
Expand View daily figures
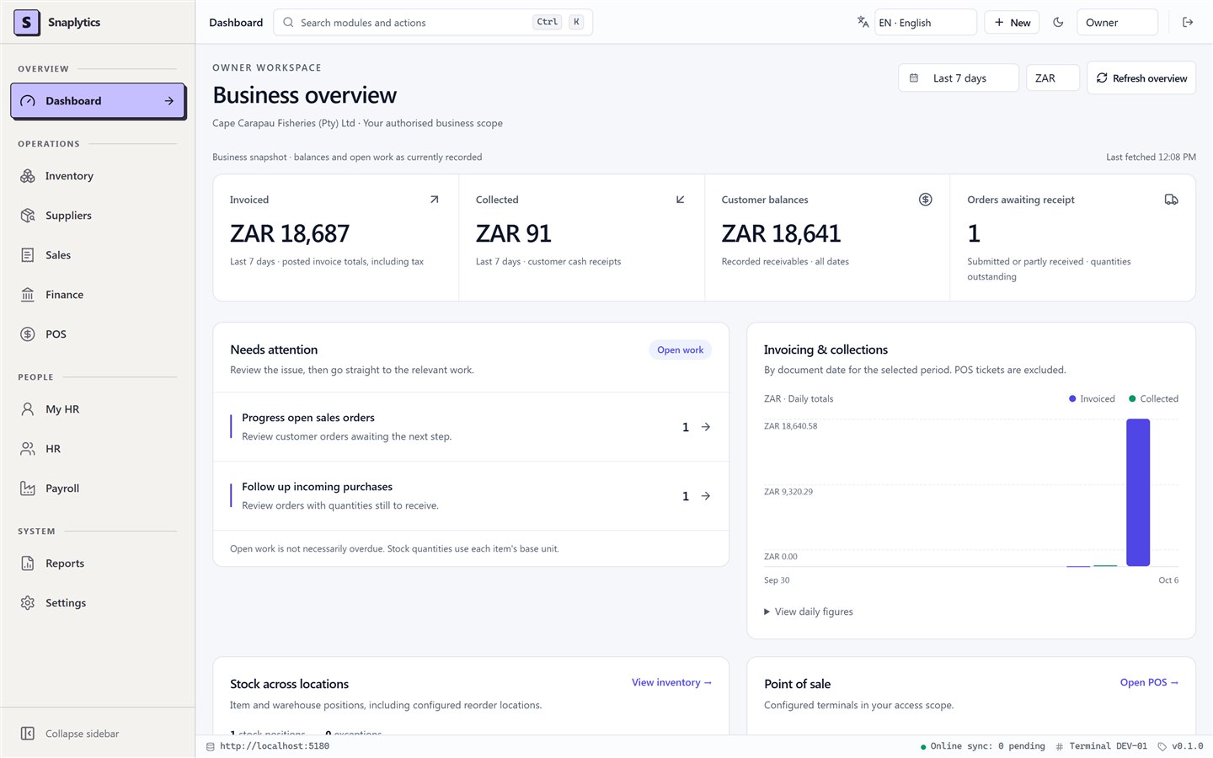809,611
